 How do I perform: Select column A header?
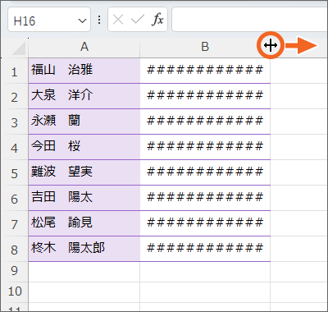84,47
